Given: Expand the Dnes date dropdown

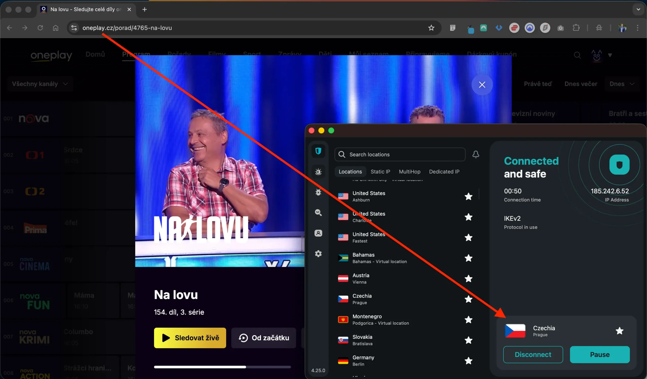Looking at the screenshot, I should (622, 84).
